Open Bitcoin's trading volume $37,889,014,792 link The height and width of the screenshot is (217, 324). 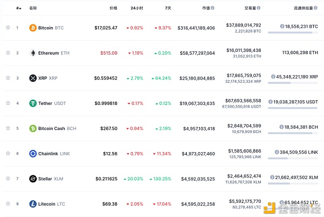[x=244, y=25]
